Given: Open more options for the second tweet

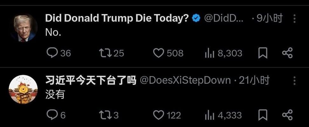Looking at the screenshot, I should pos(294,81).
